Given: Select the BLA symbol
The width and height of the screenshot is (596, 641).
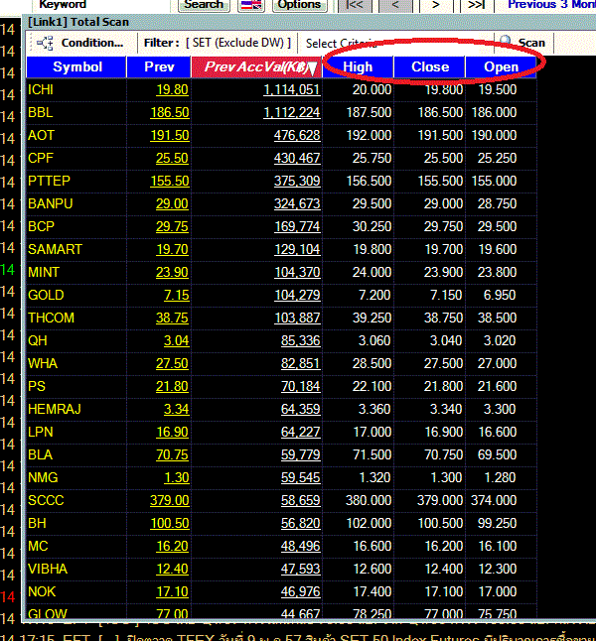Looking at the screenshot, I should (40, 455).
